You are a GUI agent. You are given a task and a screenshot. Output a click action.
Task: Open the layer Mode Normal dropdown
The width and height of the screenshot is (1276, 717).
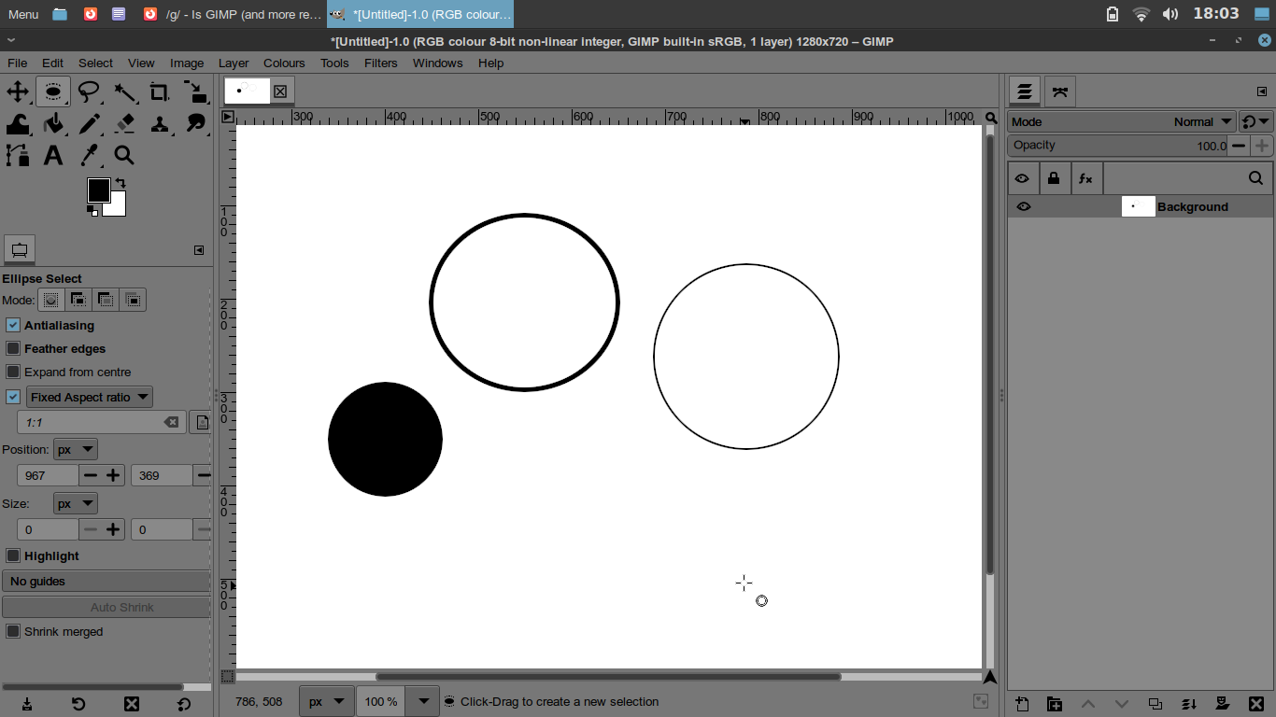[x=1123, y=121]
